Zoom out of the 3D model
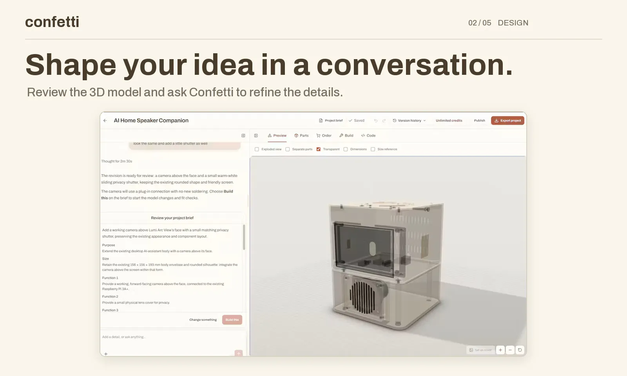Image resolution: width=627 pixels, height=376 pixels. 510,350
